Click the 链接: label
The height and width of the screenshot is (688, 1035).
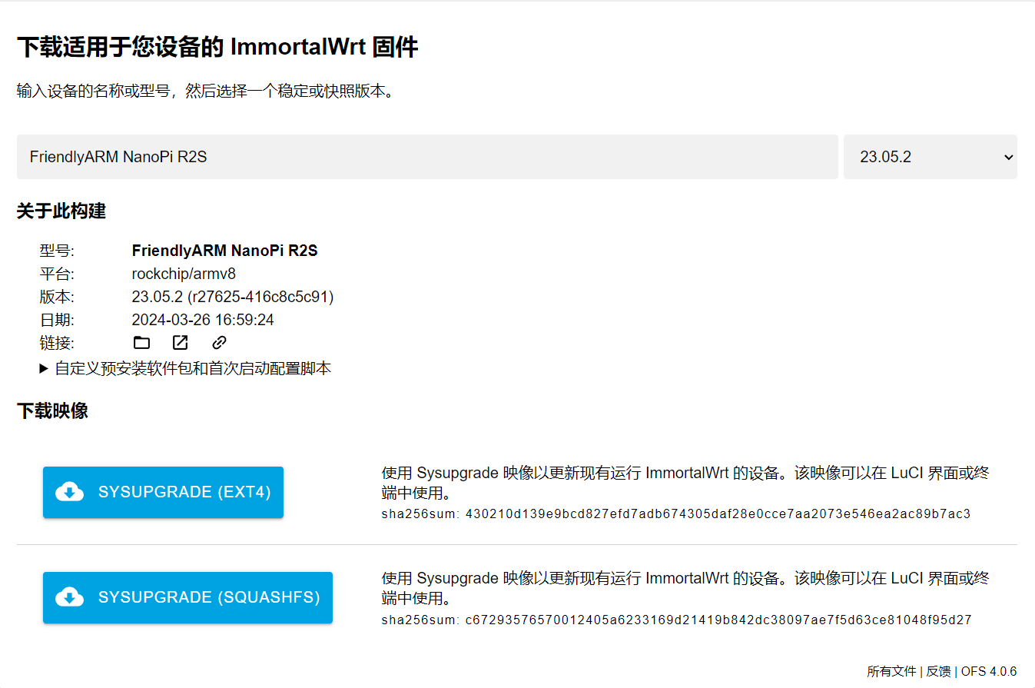point(57,343)
